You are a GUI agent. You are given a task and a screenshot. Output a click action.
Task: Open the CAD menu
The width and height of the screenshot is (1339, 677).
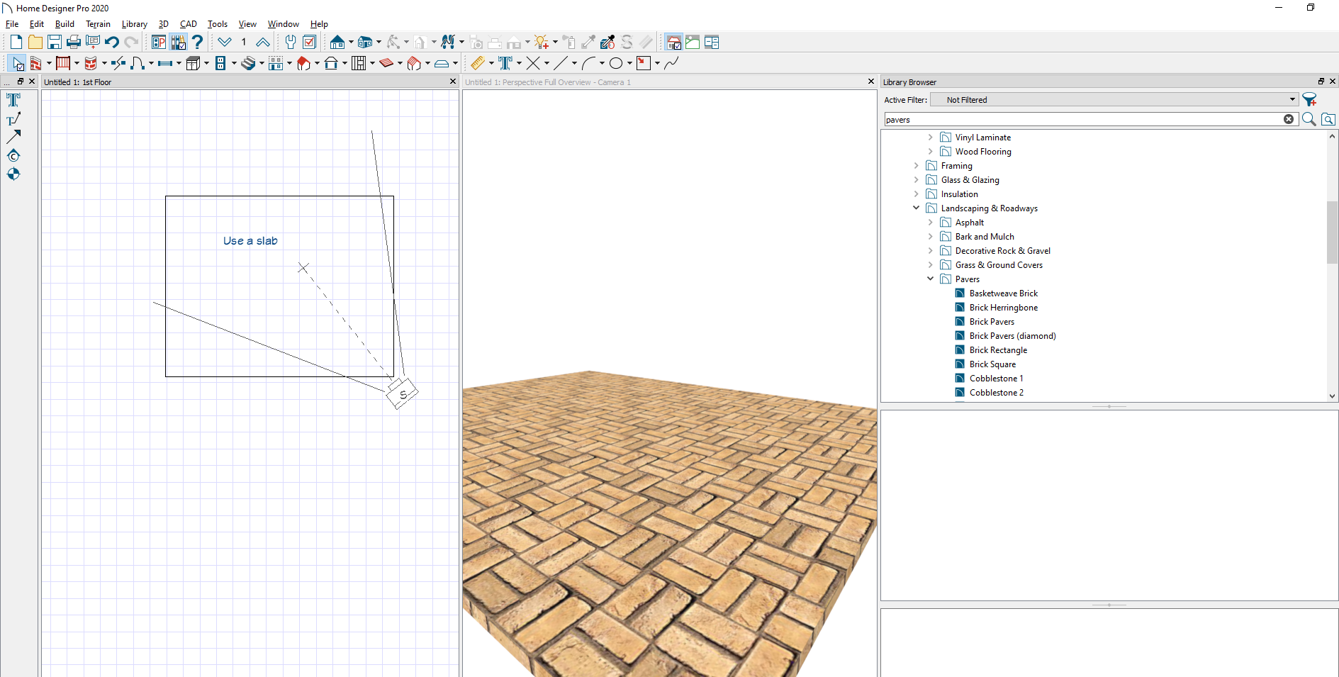pos(188,24)
